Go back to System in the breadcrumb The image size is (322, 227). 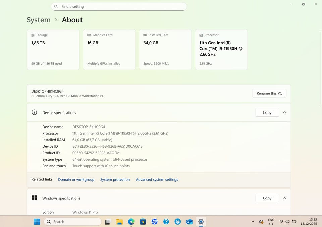pos(39,20)
